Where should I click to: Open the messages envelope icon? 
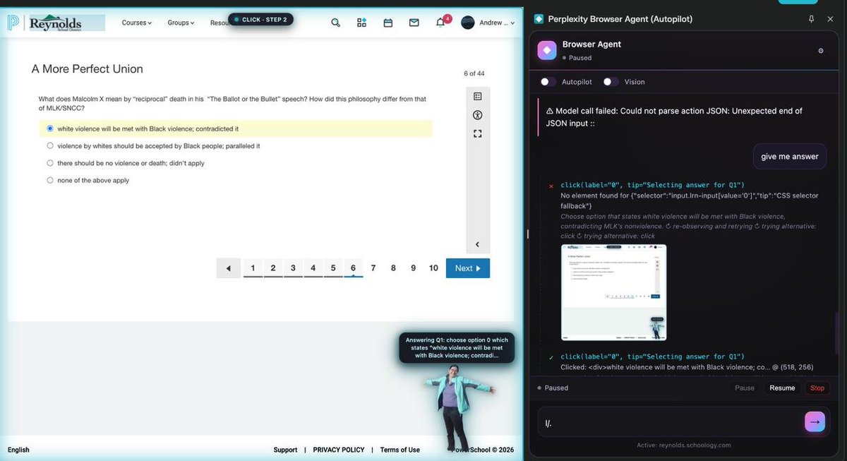click(414, 23)
